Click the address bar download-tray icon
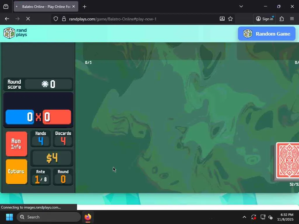 222,19
